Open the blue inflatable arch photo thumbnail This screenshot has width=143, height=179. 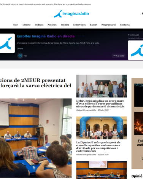click(102, 128)
